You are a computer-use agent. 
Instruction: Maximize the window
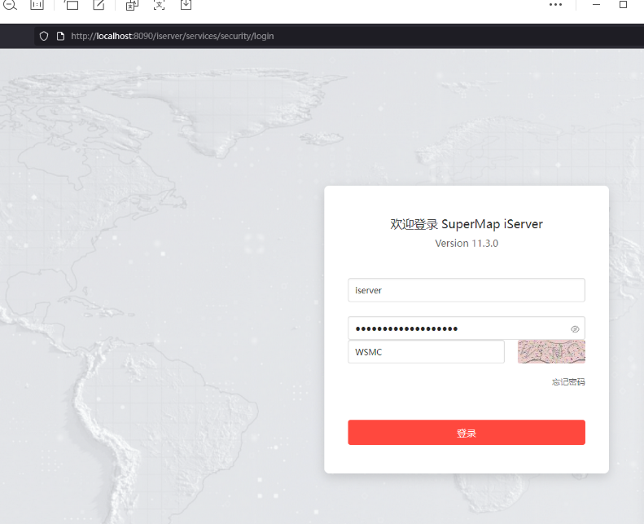pyautogui.click(x=624, y=5)
